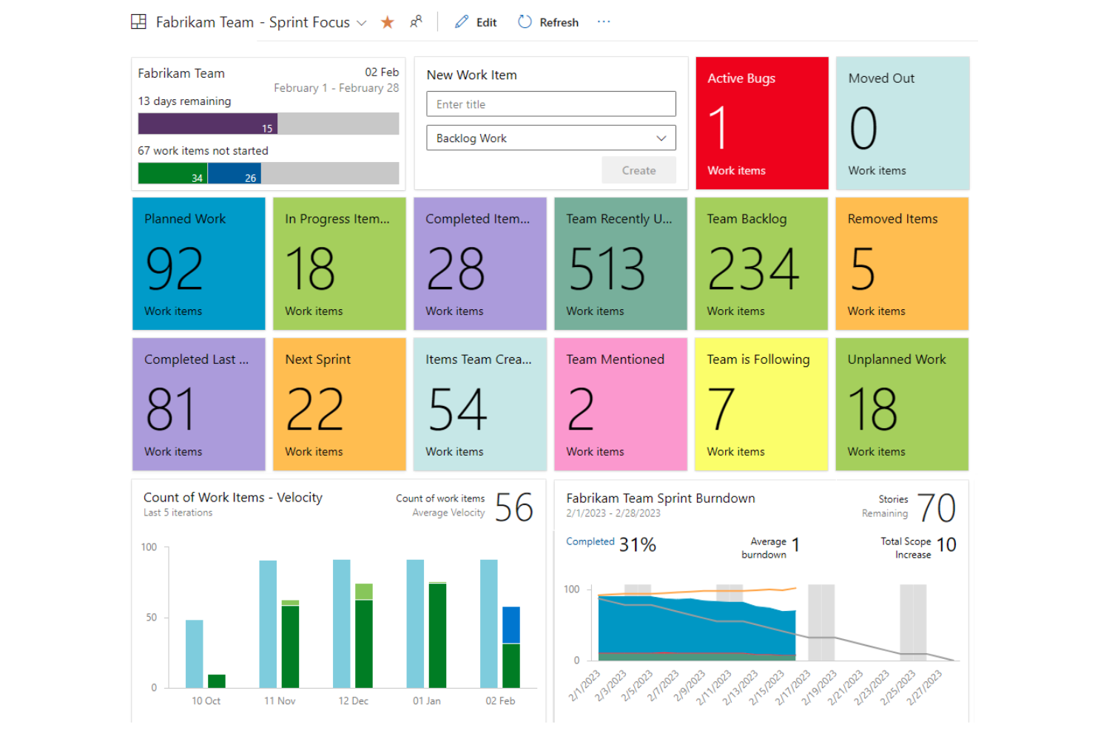Focus the Enter title input field
Screen dimensions: 1095x730
pyautogui.click(x=551, y=104)
